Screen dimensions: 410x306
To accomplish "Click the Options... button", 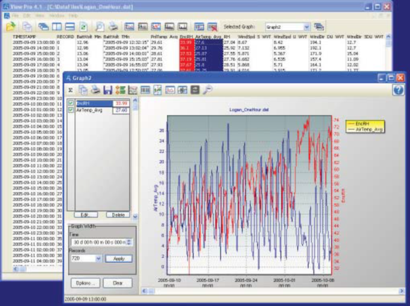I will (x=84, y=283).
